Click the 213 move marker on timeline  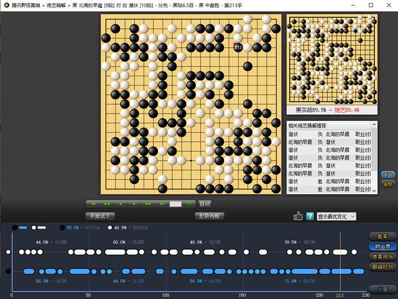point(340,295)
